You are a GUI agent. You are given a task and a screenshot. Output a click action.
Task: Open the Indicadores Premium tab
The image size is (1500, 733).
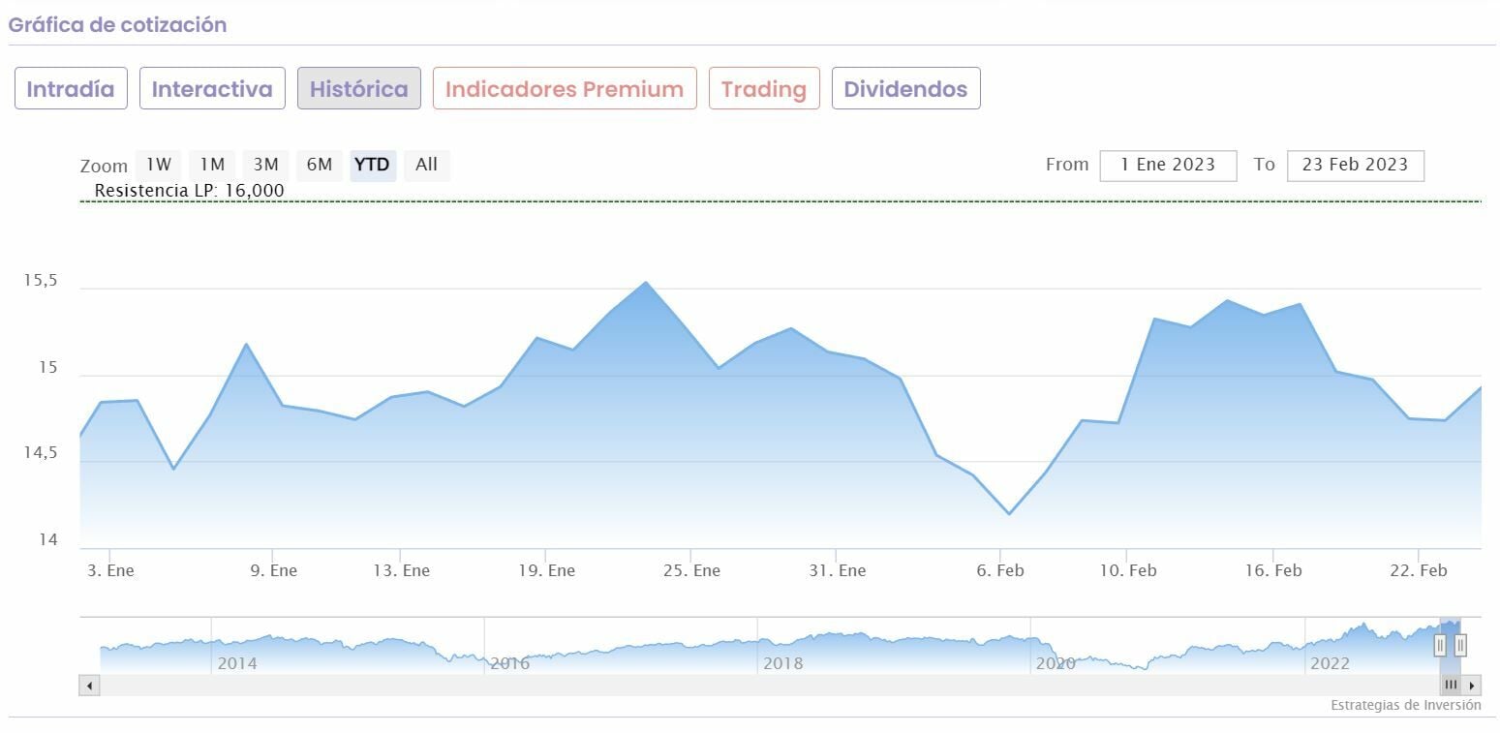click(x=565, y=89)
